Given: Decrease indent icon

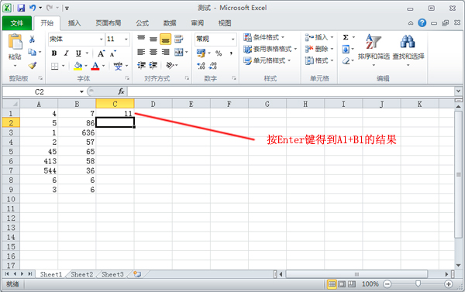Looking at the screenshot, I should coord(141,66).
